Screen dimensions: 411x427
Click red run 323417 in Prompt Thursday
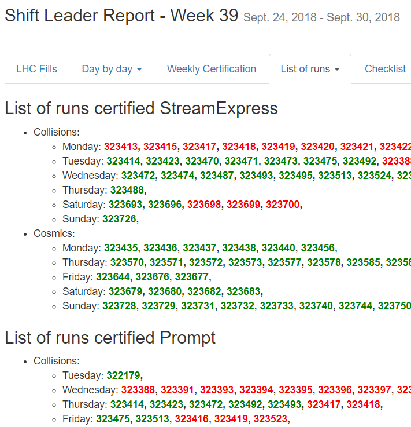click(x=324, y=404)
